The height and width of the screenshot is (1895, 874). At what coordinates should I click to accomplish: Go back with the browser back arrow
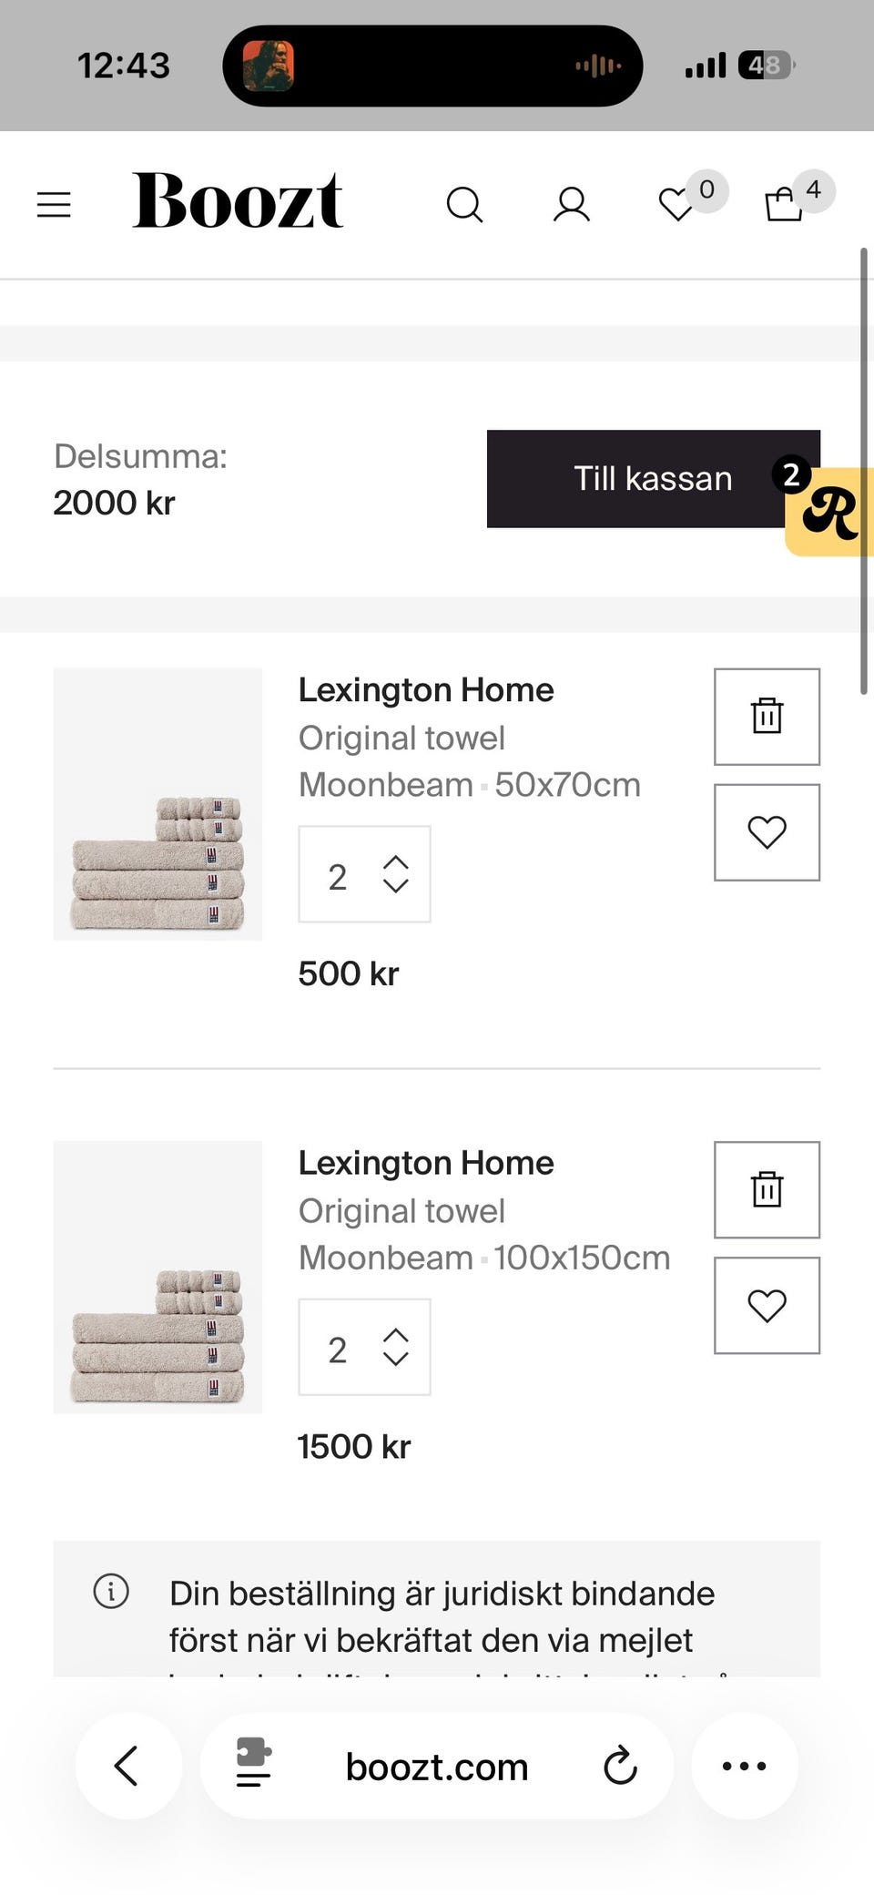tap(127, 1766)
